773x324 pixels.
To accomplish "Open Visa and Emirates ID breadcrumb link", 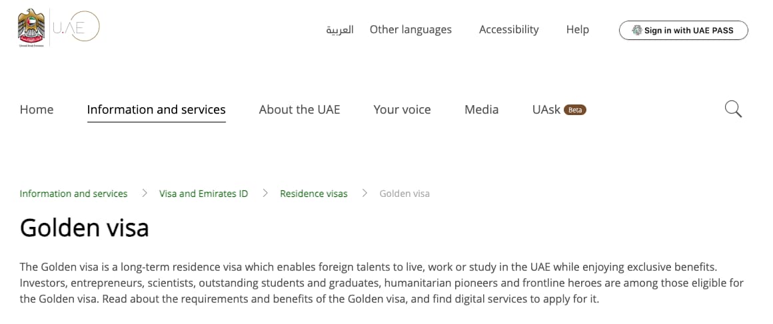I will click(x=204, y=194).
